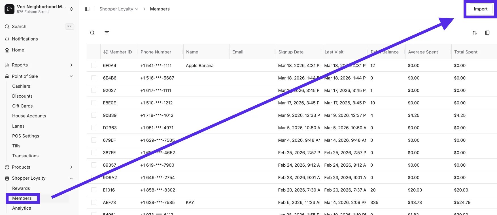Open Cashiers in sidebar
497x215 pixels.
click(21, 86)
